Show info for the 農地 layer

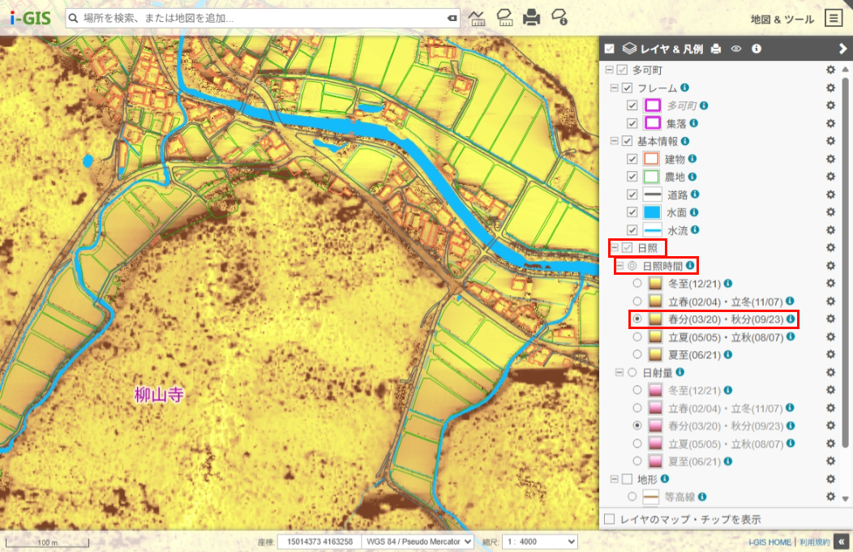[692, 176]
